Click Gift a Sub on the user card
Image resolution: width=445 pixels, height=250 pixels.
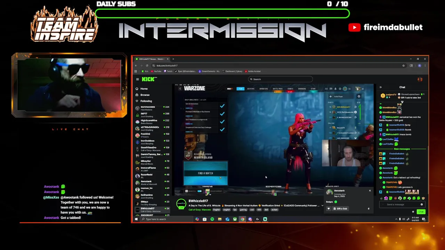click(x=340, y=209)
